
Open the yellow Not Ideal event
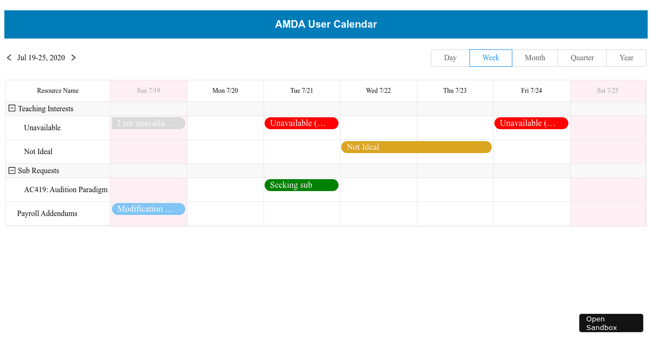[x=416, y=147]
